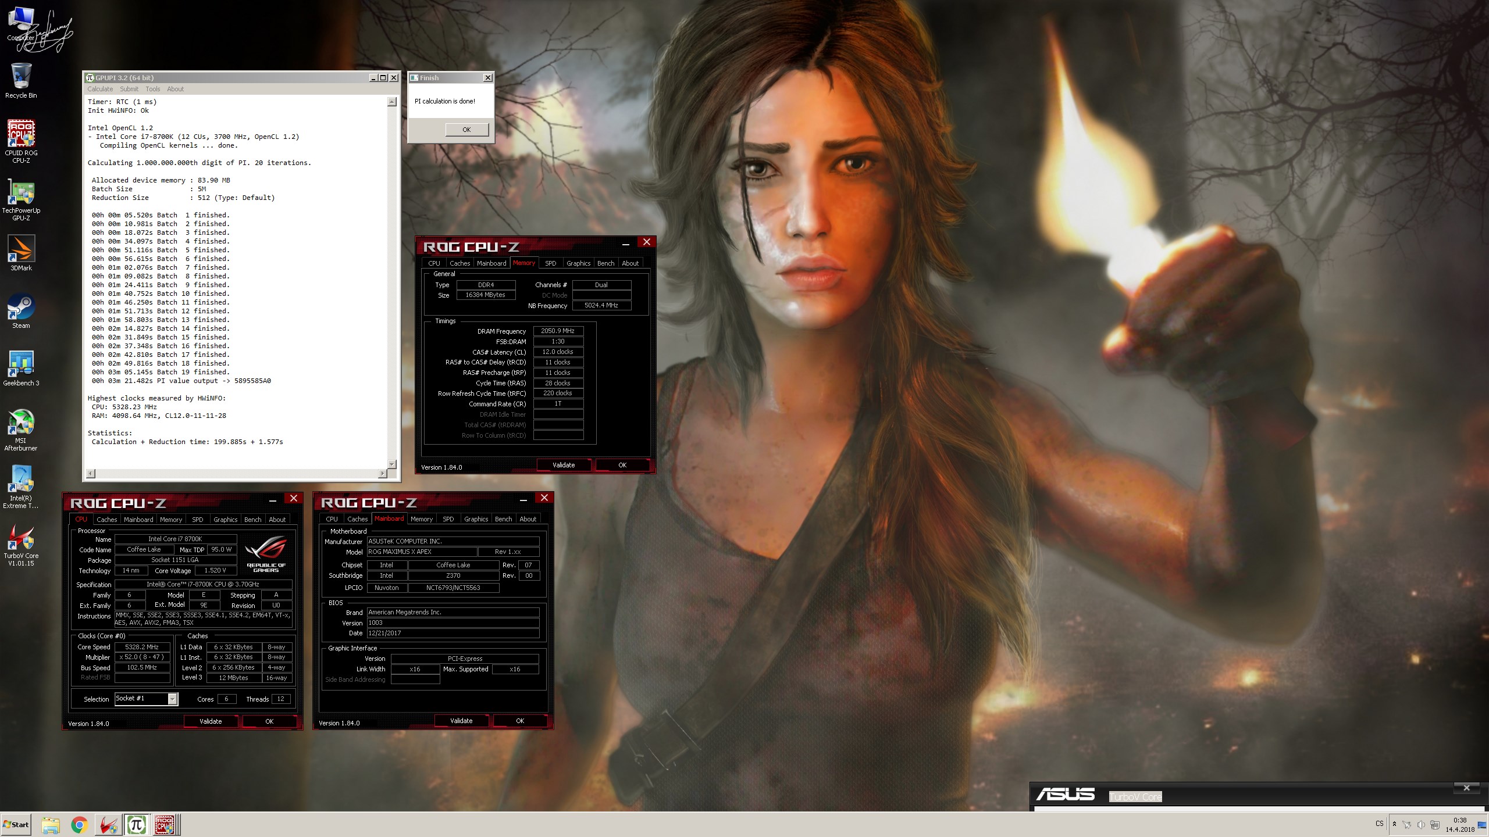This screenshot has height=837, width=1489.
Task: Click GPUPI horizontal scroll-right arrow
Action: point(382,474)
